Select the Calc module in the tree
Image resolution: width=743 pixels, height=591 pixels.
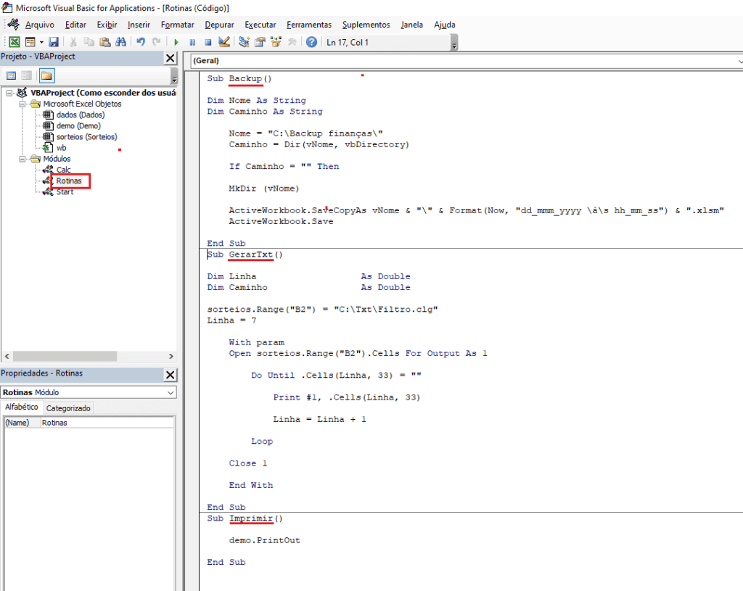click(64, 170)
